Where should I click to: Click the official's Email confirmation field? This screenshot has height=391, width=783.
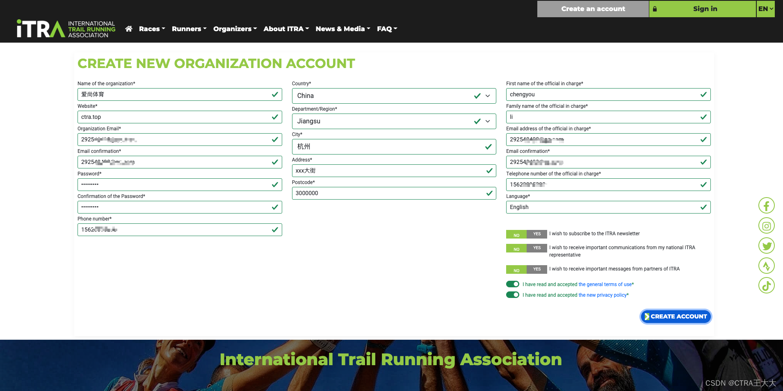pos(608,162)
